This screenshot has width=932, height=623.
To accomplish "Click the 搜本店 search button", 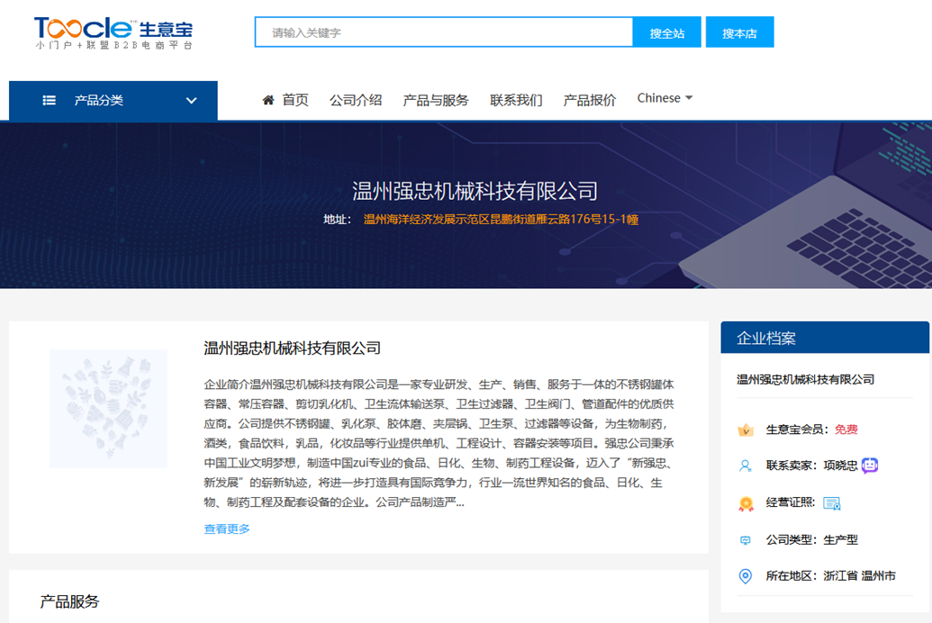I will 739,32.
